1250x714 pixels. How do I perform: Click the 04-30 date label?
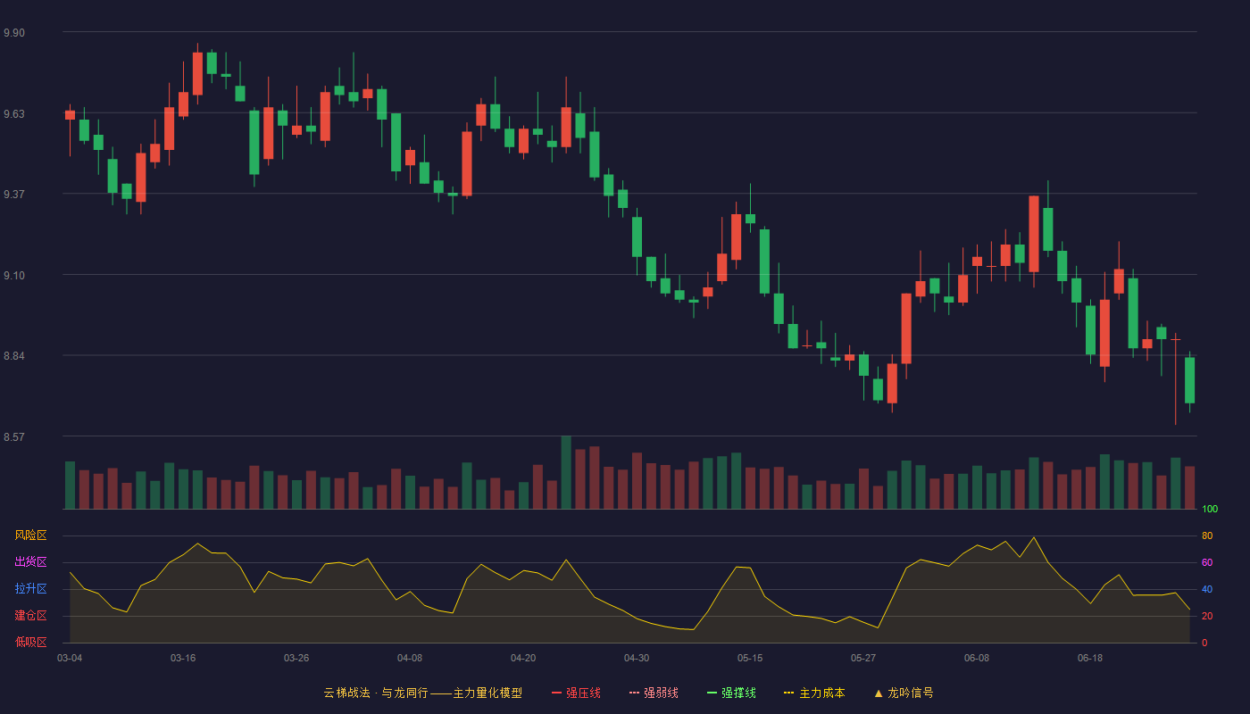click(637, 658)
